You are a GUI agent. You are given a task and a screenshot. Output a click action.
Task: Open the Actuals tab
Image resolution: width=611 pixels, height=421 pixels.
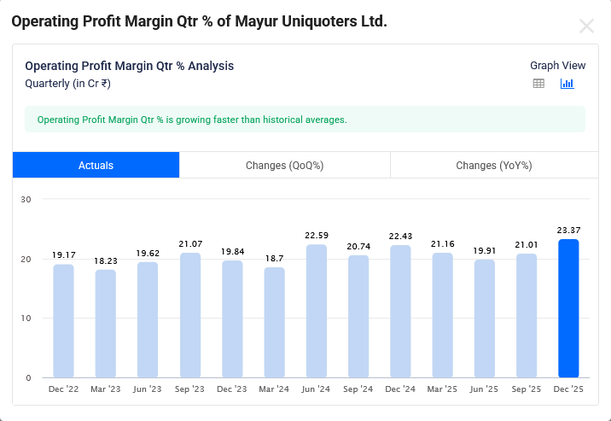coord(96,166)
